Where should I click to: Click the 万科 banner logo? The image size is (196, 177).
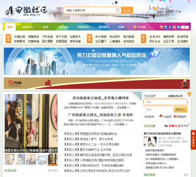point(15,83)
